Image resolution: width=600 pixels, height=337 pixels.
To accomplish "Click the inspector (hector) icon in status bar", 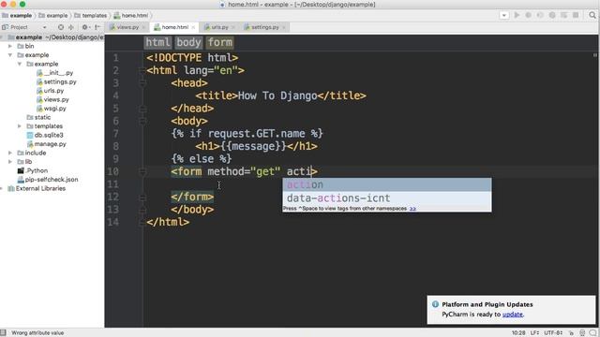I will [x=582, y=333].
